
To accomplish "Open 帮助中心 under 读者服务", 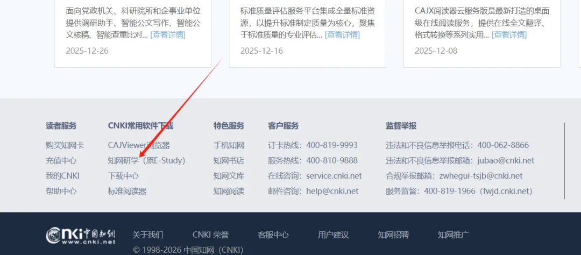I will 61,191.
